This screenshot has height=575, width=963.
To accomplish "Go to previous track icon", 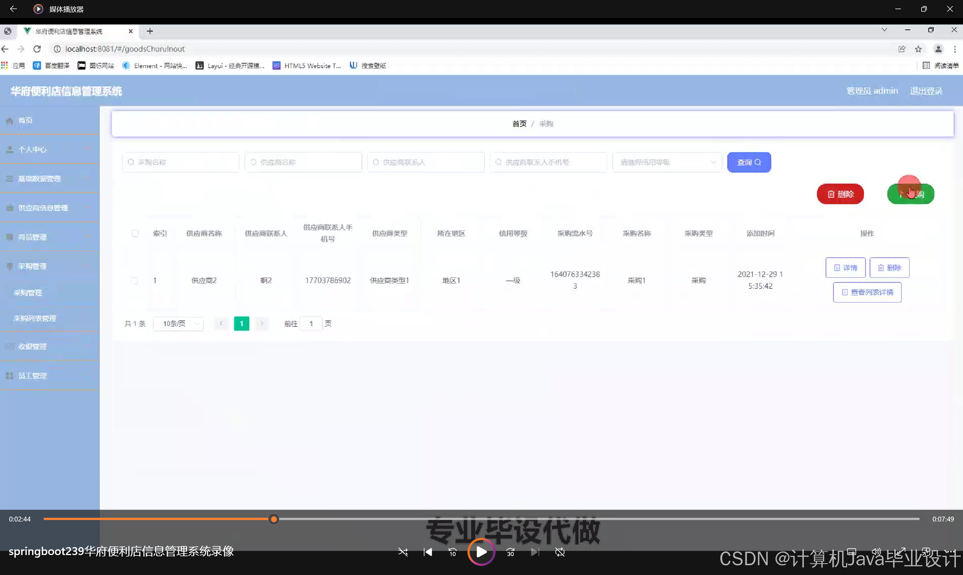I will pos(427,552).
